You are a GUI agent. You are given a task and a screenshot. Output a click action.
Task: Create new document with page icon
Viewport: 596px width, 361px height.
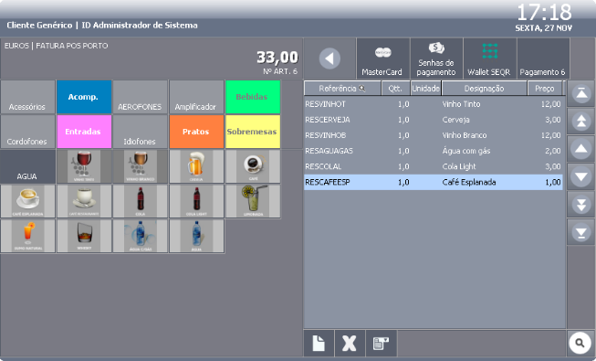click(x=319, y=343)
